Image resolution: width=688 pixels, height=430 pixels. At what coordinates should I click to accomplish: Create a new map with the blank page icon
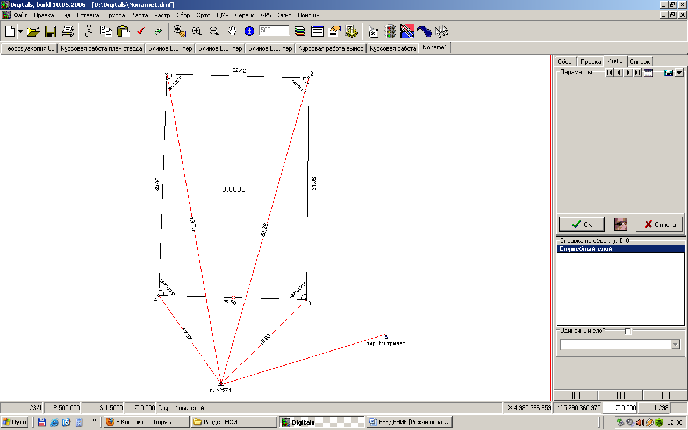(x=10, y=31)
